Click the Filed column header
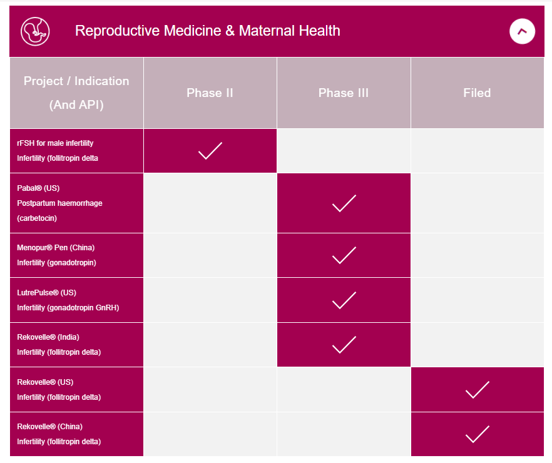The height and width of the screenshot is (463, 552). 477,93
